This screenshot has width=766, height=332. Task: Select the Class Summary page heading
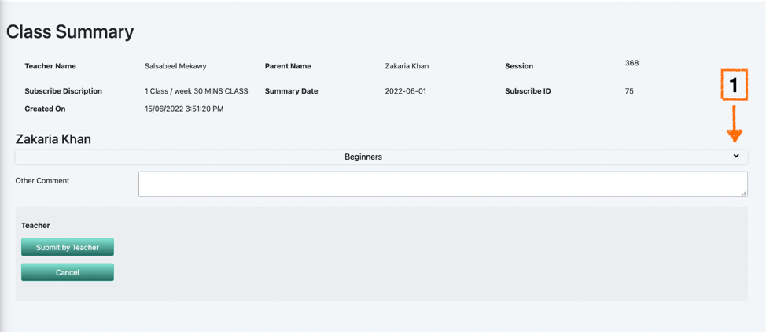click(69, 31)
